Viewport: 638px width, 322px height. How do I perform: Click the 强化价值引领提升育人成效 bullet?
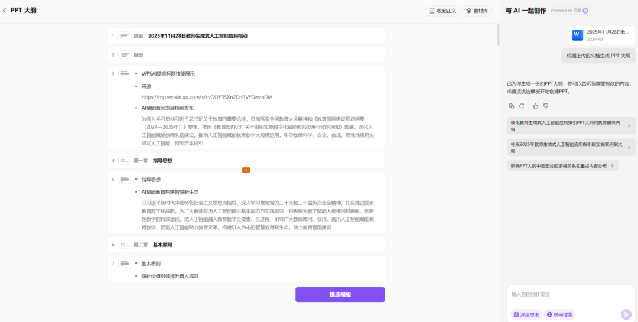[x=170, y=277]
